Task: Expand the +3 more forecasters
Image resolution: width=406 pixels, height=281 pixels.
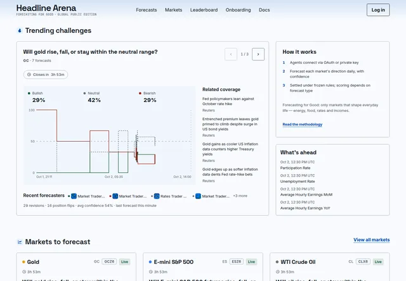Action: coord(240,196)
